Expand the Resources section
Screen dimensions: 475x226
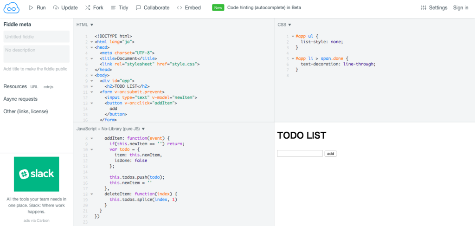coord(15,86)
